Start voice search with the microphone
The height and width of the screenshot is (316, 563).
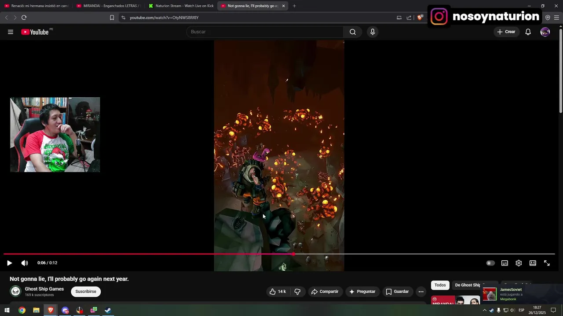(x=373, y=32)
